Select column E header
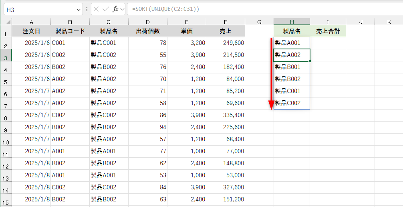The image size is (403, 207). (x=187, y=22)
